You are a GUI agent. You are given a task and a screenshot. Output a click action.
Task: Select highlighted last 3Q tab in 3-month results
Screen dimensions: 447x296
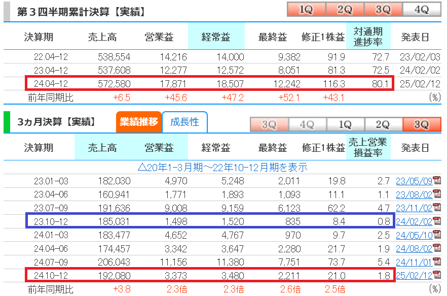click(x=422, y=124)
